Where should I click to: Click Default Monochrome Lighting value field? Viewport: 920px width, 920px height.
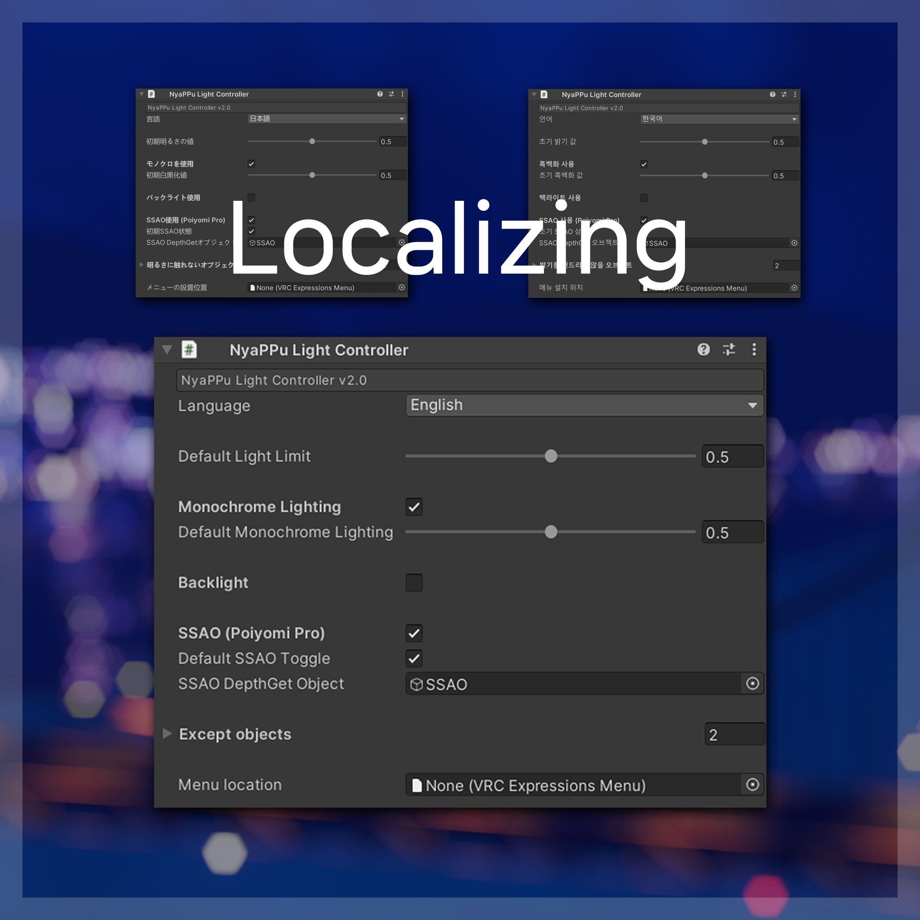coord(732,532)
